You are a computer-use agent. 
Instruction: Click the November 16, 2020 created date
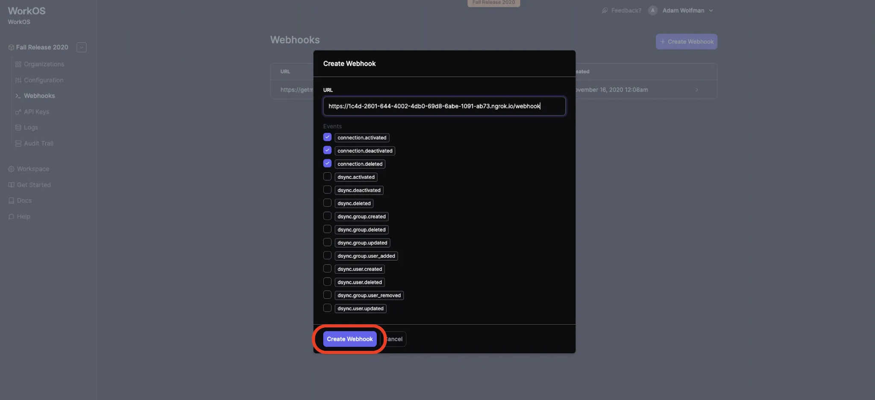[612, 90]
